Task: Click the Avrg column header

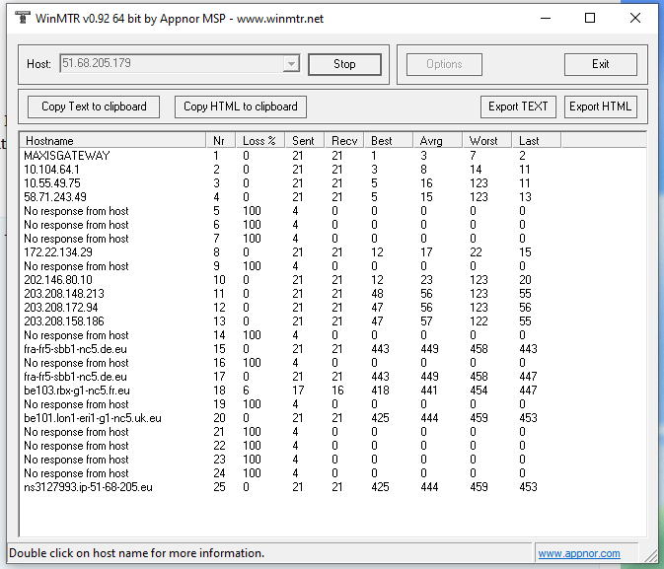Action: pos(437,141)
